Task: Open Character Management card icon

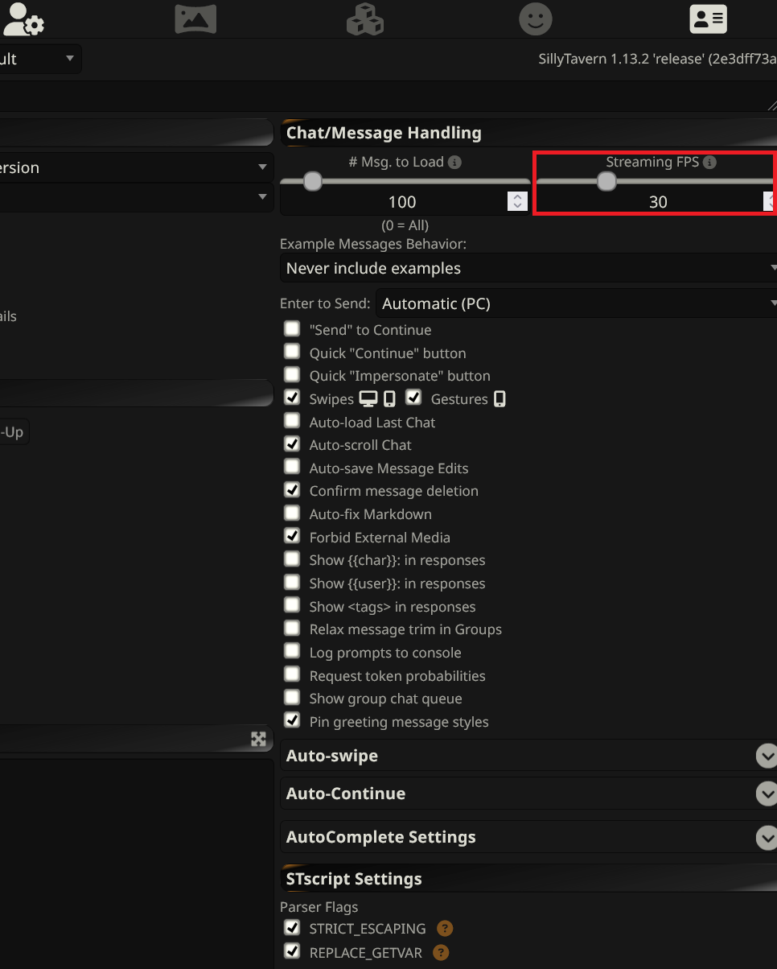Action: click(x=708, y=19)
